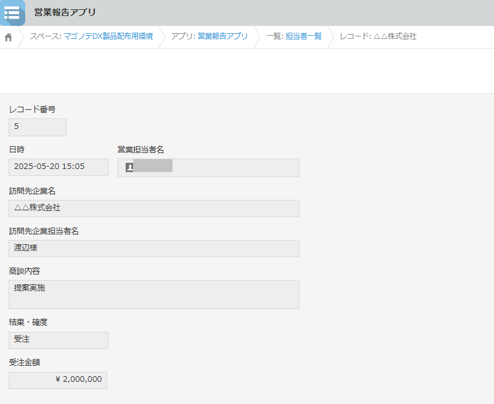
Task: Click the ¥ 2,000,000 amount field
Action: (x=58, y=381)
